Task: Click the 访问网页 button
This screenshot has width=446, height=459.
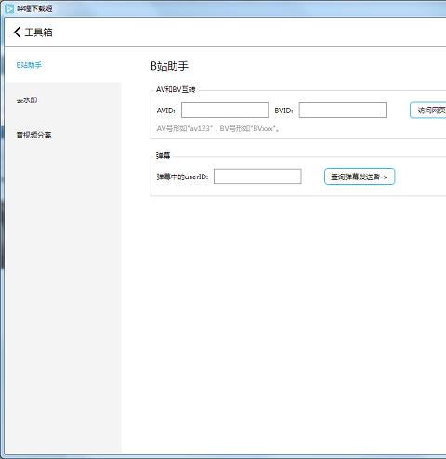Action: [x=428, y=111]
